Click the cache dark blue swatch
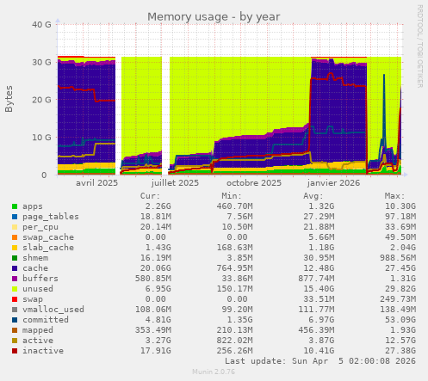This screenshot has width=428, height=381. click(x=15, y=268)
